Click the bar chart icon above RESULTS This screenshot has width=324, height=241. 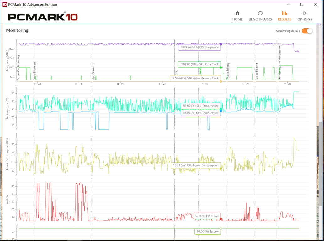pyautogui.click(x=284, y=13)
